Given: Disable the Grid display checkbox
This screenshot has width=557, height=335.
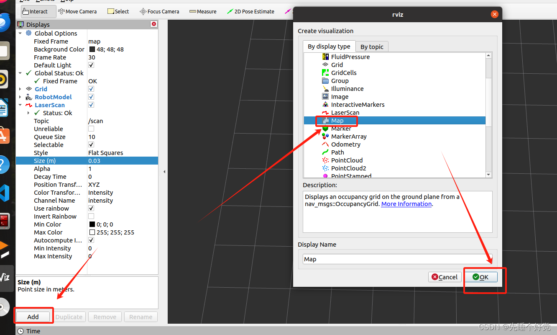Looking at the screenshot, I should pos(91,89).
